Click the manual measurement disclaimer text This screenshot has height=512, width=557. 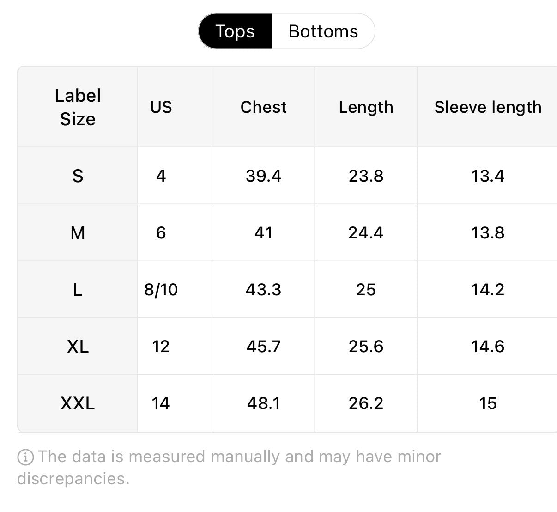[x=229, y=468]
